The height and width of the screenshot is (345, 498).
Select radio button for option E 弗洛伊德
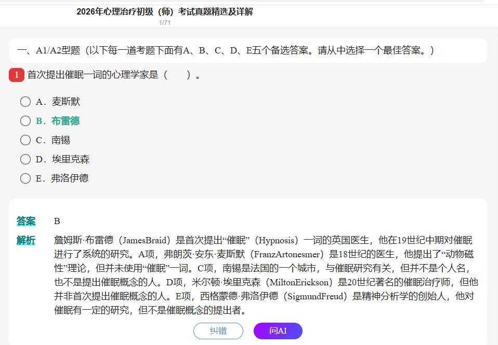(x=25, y=178)
